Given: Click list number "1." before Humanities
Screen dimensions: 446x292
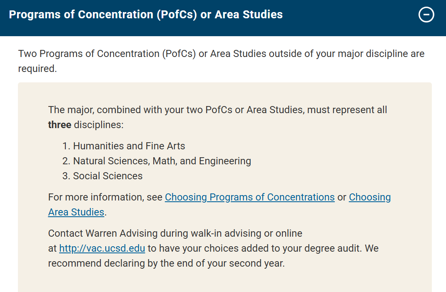Looking at the screenshot, I should click(66, 146).
